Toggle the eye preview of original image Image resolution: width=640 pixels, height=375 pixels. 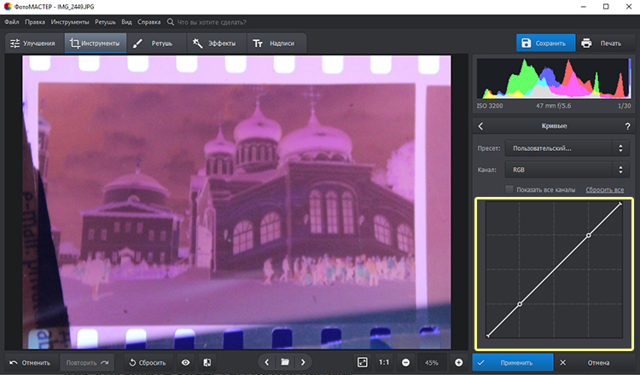pos(185,362)
